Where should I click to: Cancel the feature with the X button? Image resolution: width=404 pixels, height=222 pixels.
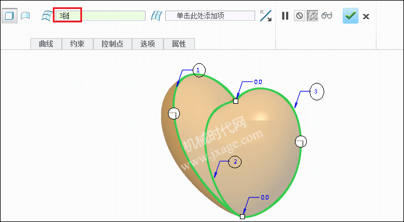[x=366, y=16]
